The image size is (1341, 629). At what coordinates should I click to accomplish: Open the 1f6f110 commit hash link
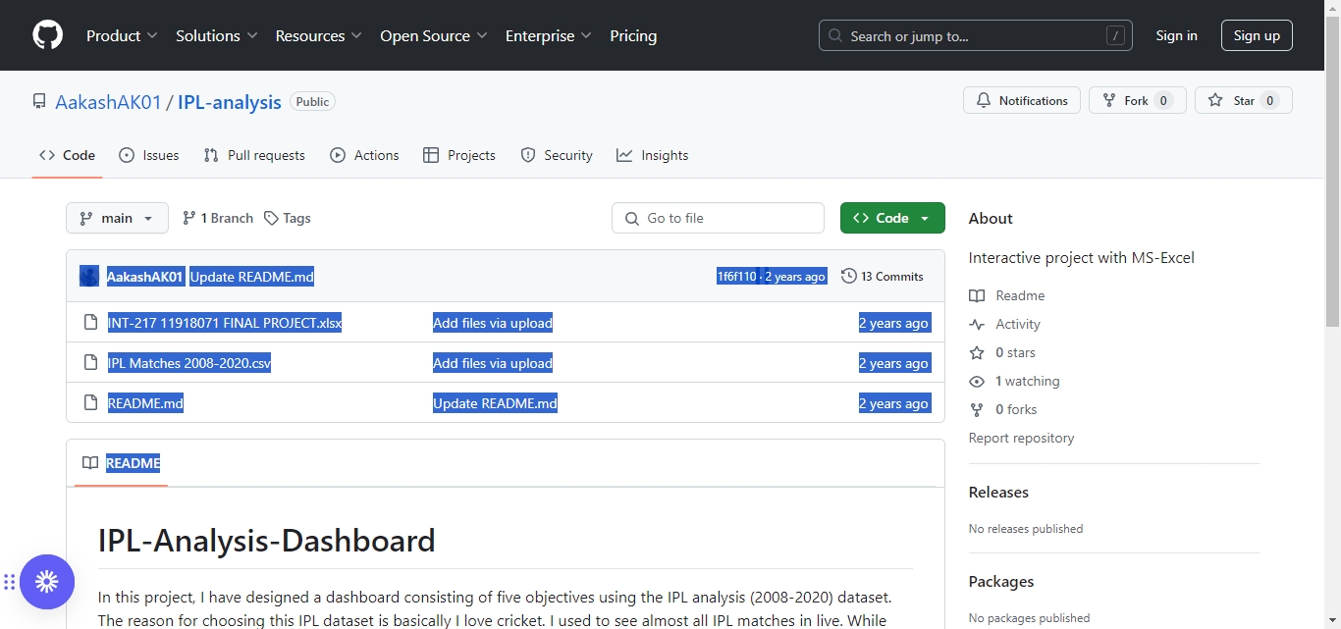point(737,277)
